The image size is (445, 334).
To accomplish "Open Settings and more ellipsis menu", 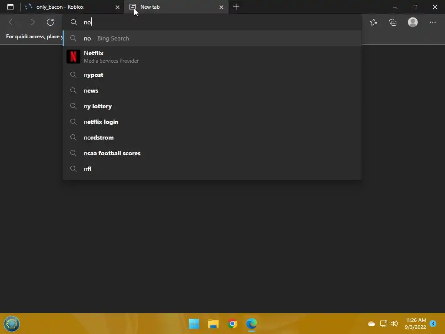I will tap(432, 22).
